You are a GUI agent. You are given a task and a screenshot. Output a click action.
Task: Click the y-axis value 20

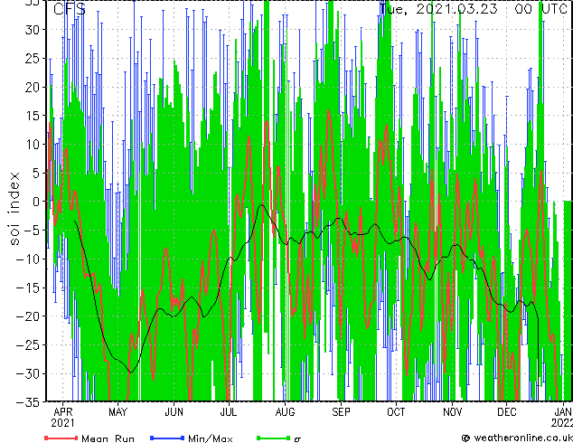[x=32, y=87]
